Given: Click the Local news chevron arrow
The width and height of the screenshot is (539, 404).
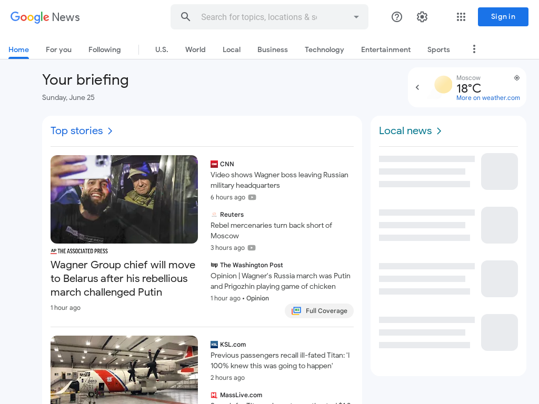Looking at the screenshot, I should coord(439,131).
